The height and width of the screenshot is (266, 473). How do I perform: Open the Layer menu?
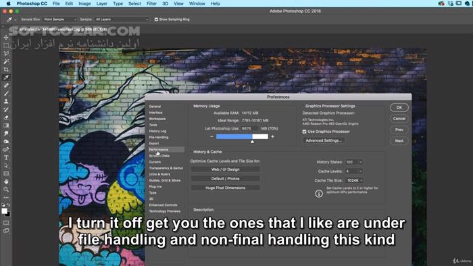102,3
